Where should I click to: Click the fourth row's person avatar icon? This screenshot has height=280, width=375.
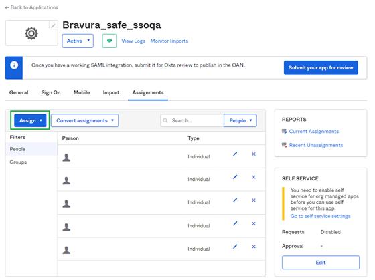click(66, 227)
